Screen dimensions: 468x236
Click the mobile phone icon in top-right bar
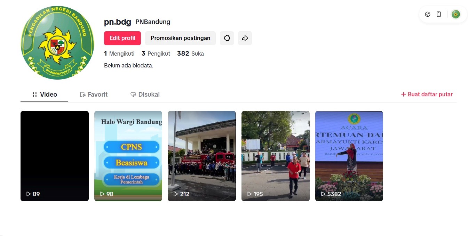pyautogui.click(x=439, y=14)
